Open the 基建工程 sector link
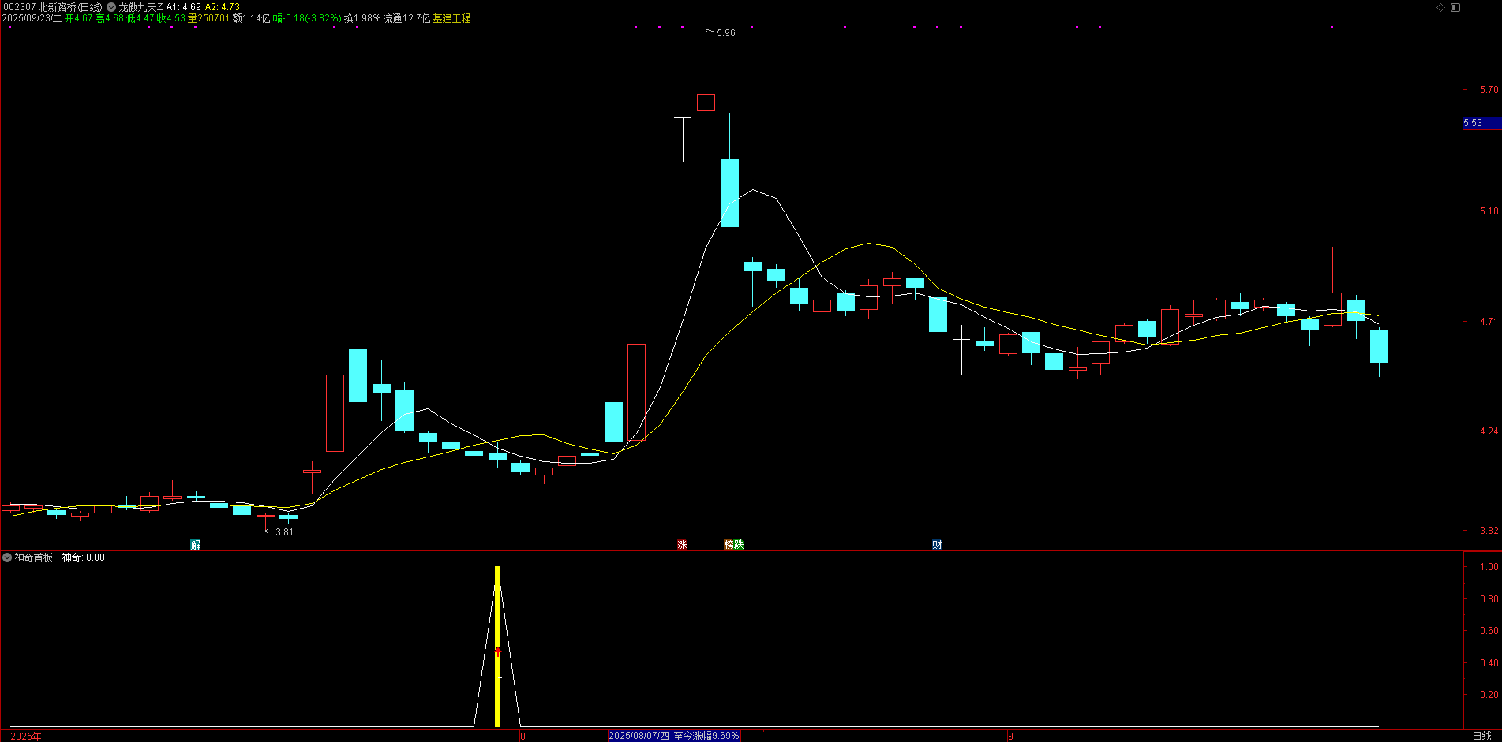Image resolution: width=1502 pixels, height=742 pixels. pos(451,18)
